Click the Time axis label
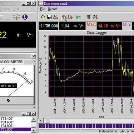Viewport: 134px width, 134px height. 101,116
